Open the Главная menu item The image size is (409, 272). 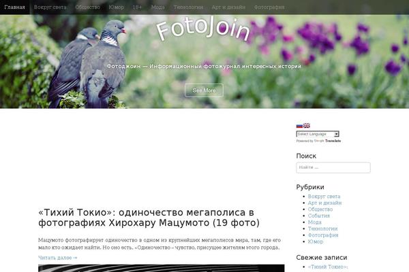(x=14, y=7)
